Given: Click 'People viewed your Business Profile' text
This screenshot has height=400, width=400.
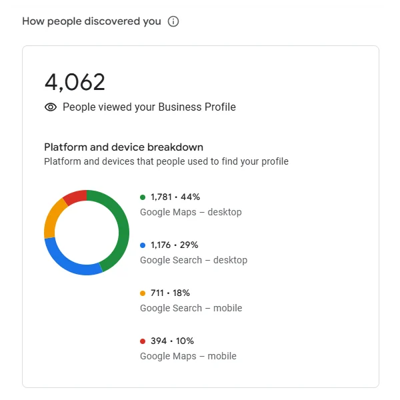Looking at the screenshot, I should click(149, 107).
